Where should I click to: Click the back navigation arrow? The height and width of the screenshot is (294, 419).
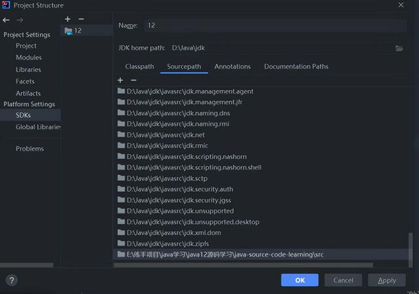click(x=6, y=20)
